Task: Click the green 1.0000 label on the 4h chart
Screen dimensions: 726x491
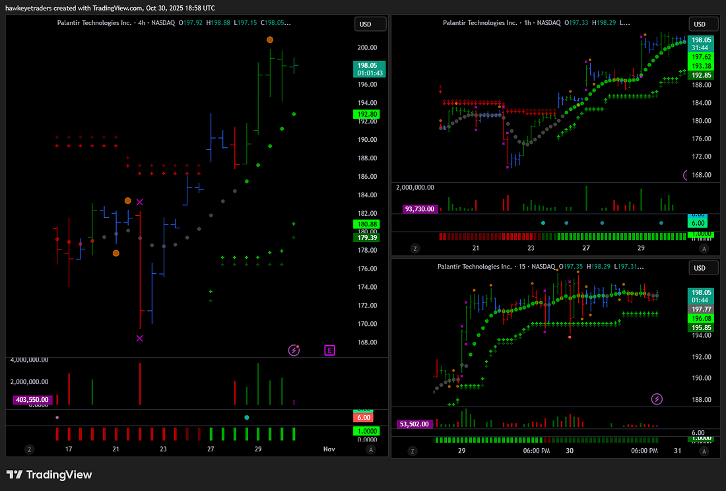Action: [367, 432]
